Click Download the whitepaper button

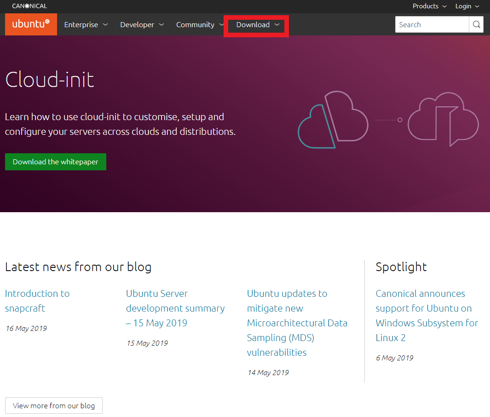tap(56, 162)
